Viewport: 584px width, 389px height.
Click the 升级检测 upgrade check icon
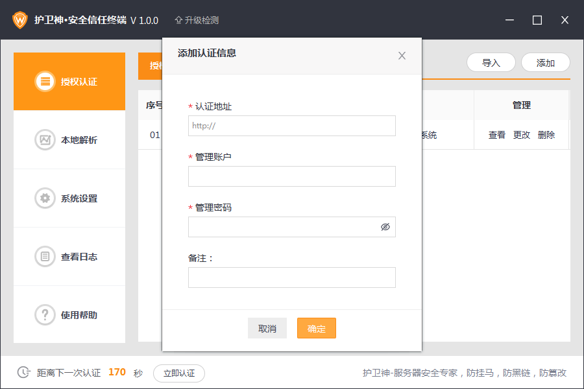(x=178, y=20)
